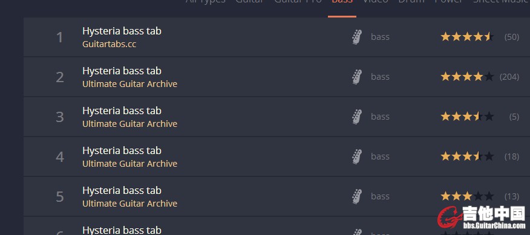
Task: Open Hysteria bass tab ranked 2
Action: [122, 71]
